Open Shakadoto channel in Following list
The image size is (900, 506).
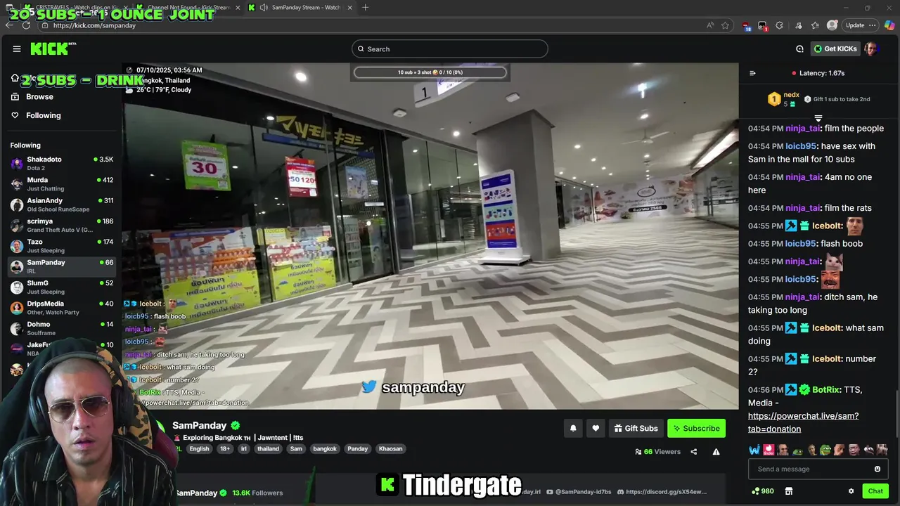(x=61, y=163)
